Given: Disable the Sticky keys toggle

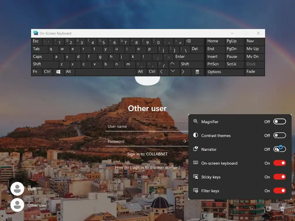Looking at the screenshot, I should [279, 177].
